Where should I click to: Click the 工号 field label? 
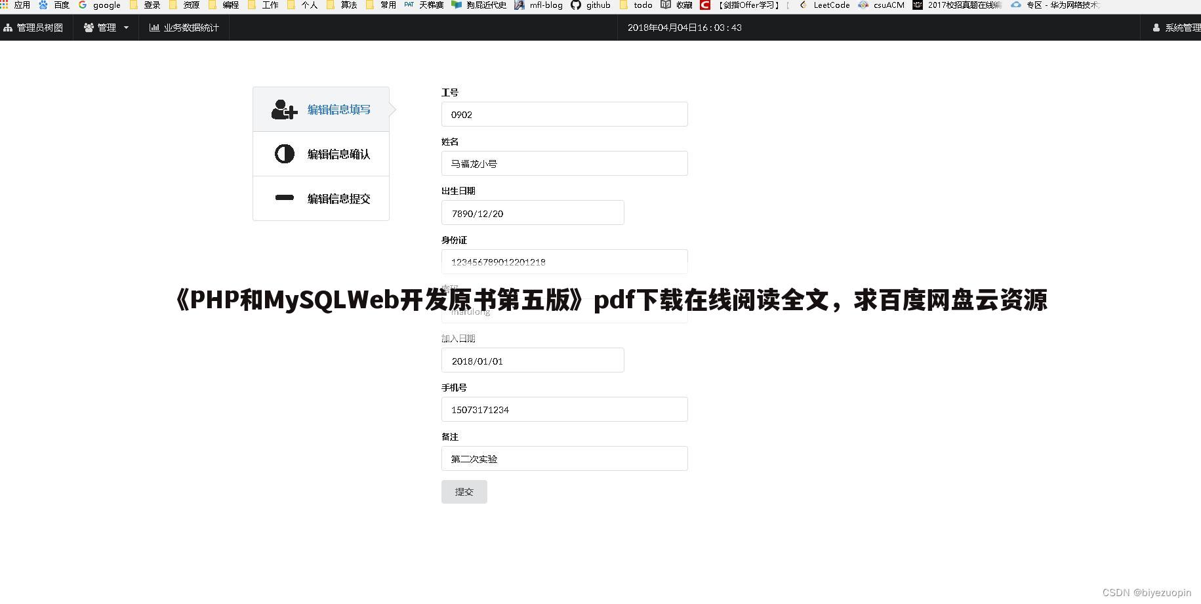click(450, 92)
